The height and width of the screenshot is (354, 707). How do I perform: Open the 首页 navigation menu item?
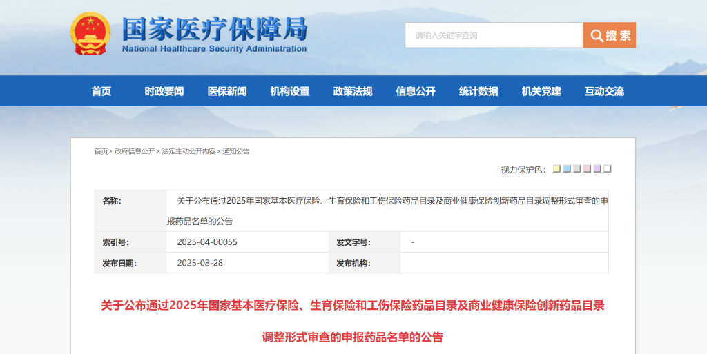(101, 91)
